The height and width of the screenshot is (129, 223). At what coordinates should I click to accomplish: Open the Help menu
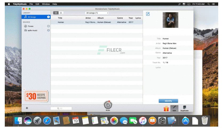(x=55, y=4)
